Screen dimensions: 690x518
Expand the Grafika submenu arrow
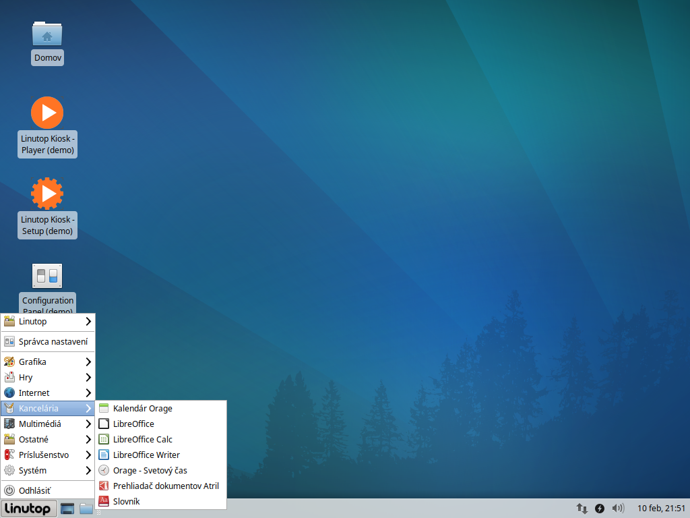[x=88, y=362]
